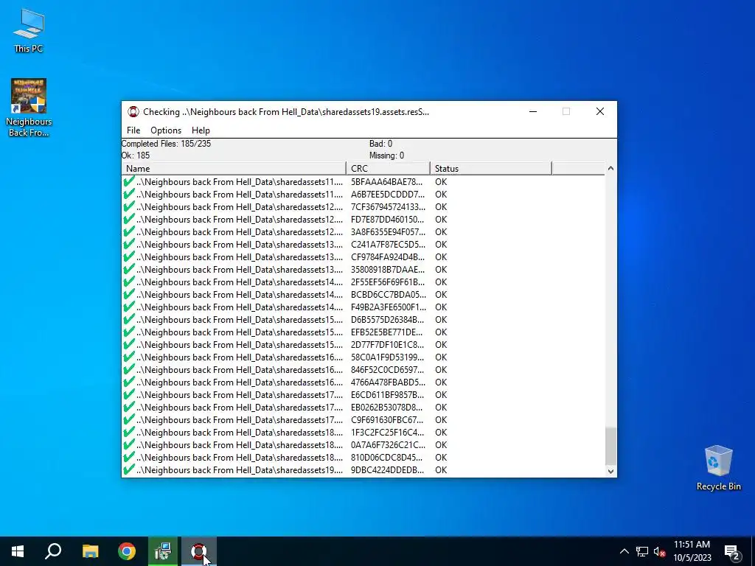The height and width of the screenshot is (566, 755).
Task: Select the row with CRC 3A8F6355E94F057...
Action: coord(363,232)
